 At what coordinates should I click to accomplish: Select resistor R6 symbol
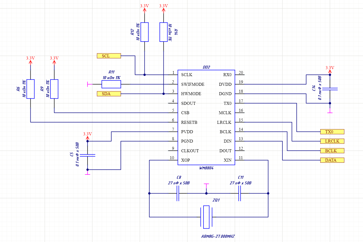(x=30, y=89)
